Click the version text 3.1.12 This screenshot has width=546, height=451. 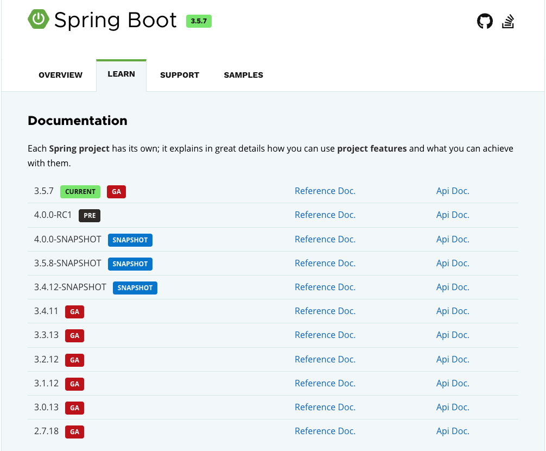pyautogui.click(x=46, y=384)
